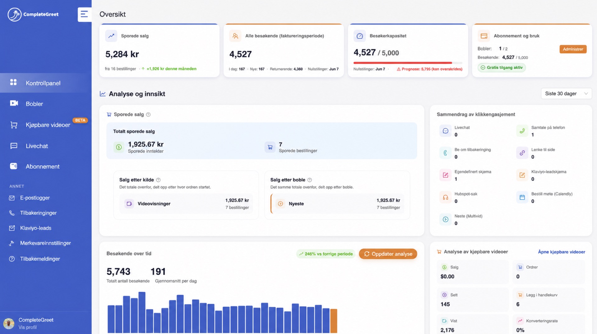Click the Lenke til side link icon
The width and height of the screenshot is (597, 334).
point(522,153)
